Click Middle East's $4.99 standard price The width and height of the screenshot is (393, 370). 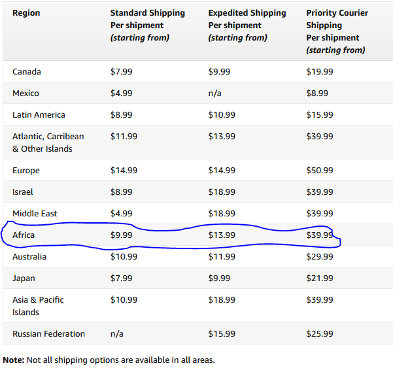121,214
